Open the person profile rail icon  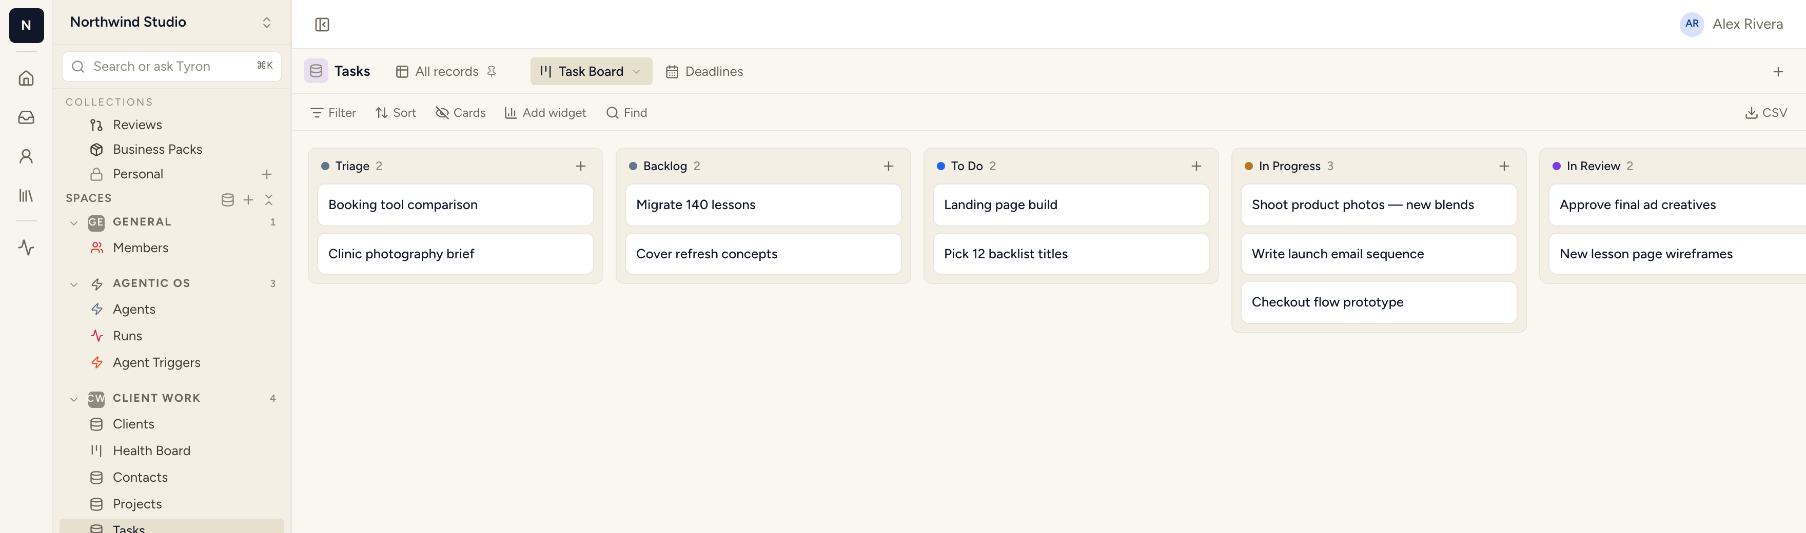pos(26,156)
